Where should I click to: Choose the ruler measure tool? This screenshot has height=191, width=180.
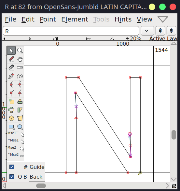[20, 67]
